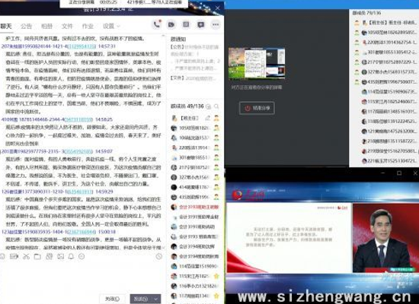Select member 116 in chat member list

195,286
